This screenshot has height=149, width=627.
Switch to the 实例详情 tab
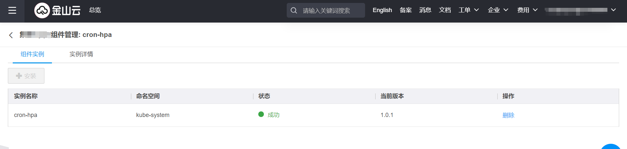[x=81, y=54]
